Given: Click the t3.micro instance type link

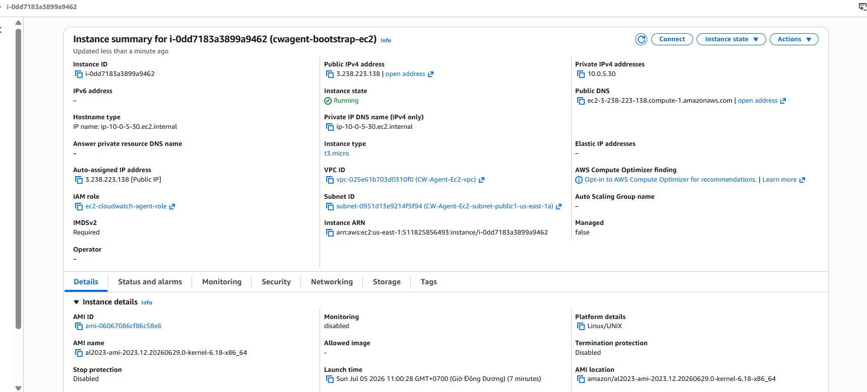Looking at the screenshot, I should 336,153.
